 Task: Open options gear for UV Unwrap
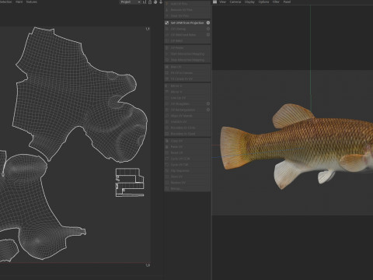(x=208, y=29)
